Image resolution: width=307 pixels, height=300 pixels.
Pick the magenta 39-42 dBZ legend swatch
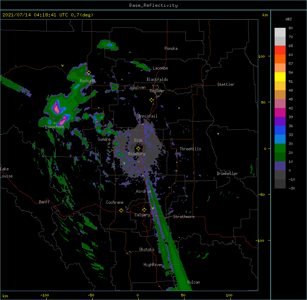click(280, 113)
